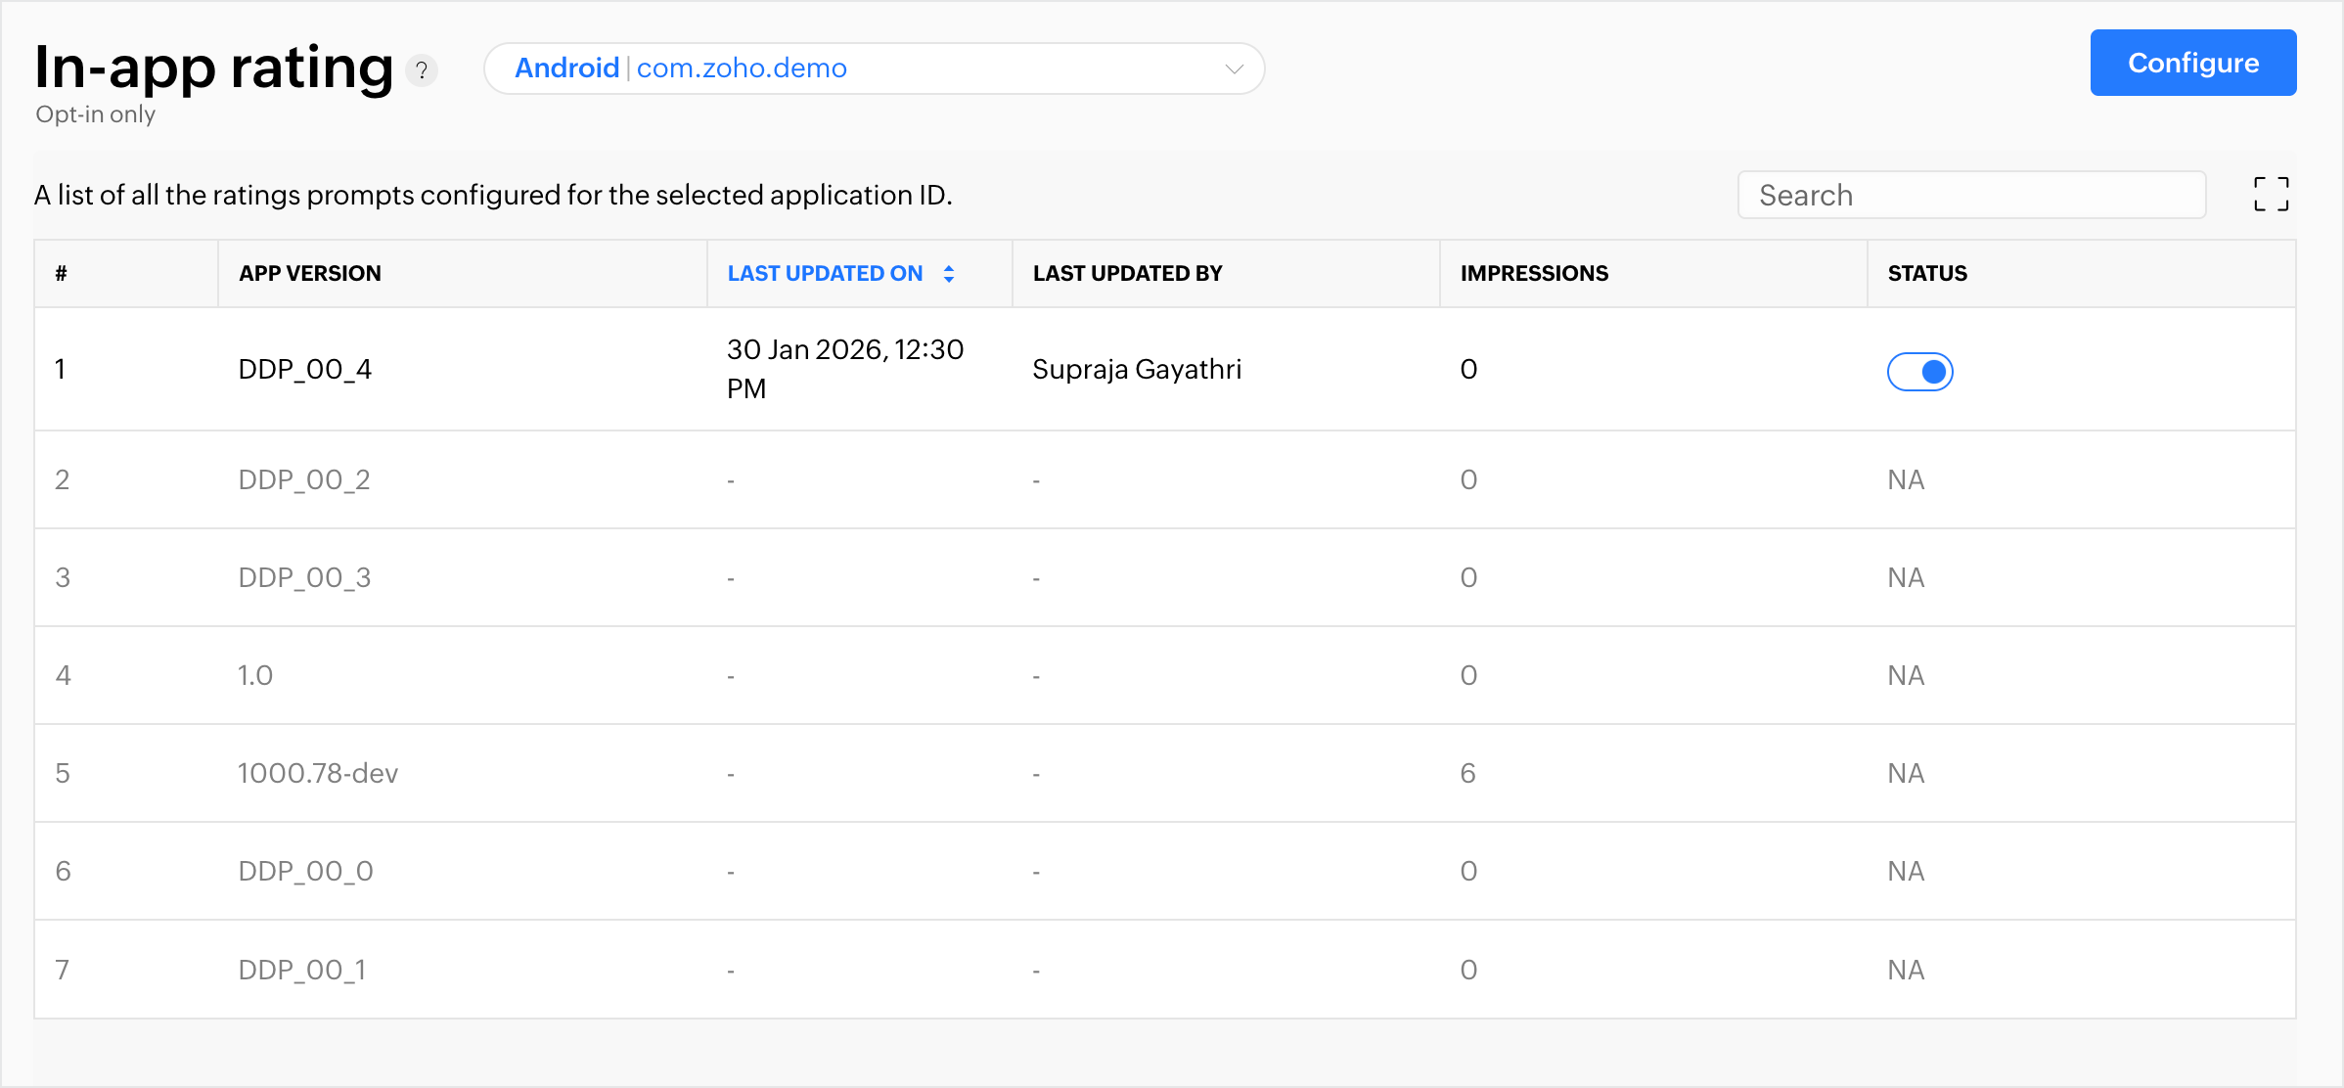This screenshot has width=2344, height=1088.
Task: Sort by Last Updated On column
Action: [x=825, y=274]
